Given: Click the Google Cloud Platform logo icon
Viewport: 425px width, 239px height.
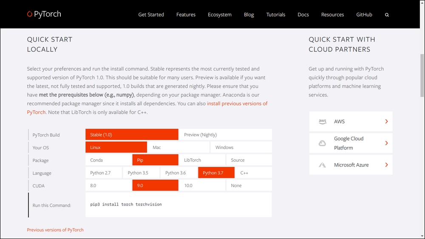Looking at the screenshot, I should coord(322,143).
